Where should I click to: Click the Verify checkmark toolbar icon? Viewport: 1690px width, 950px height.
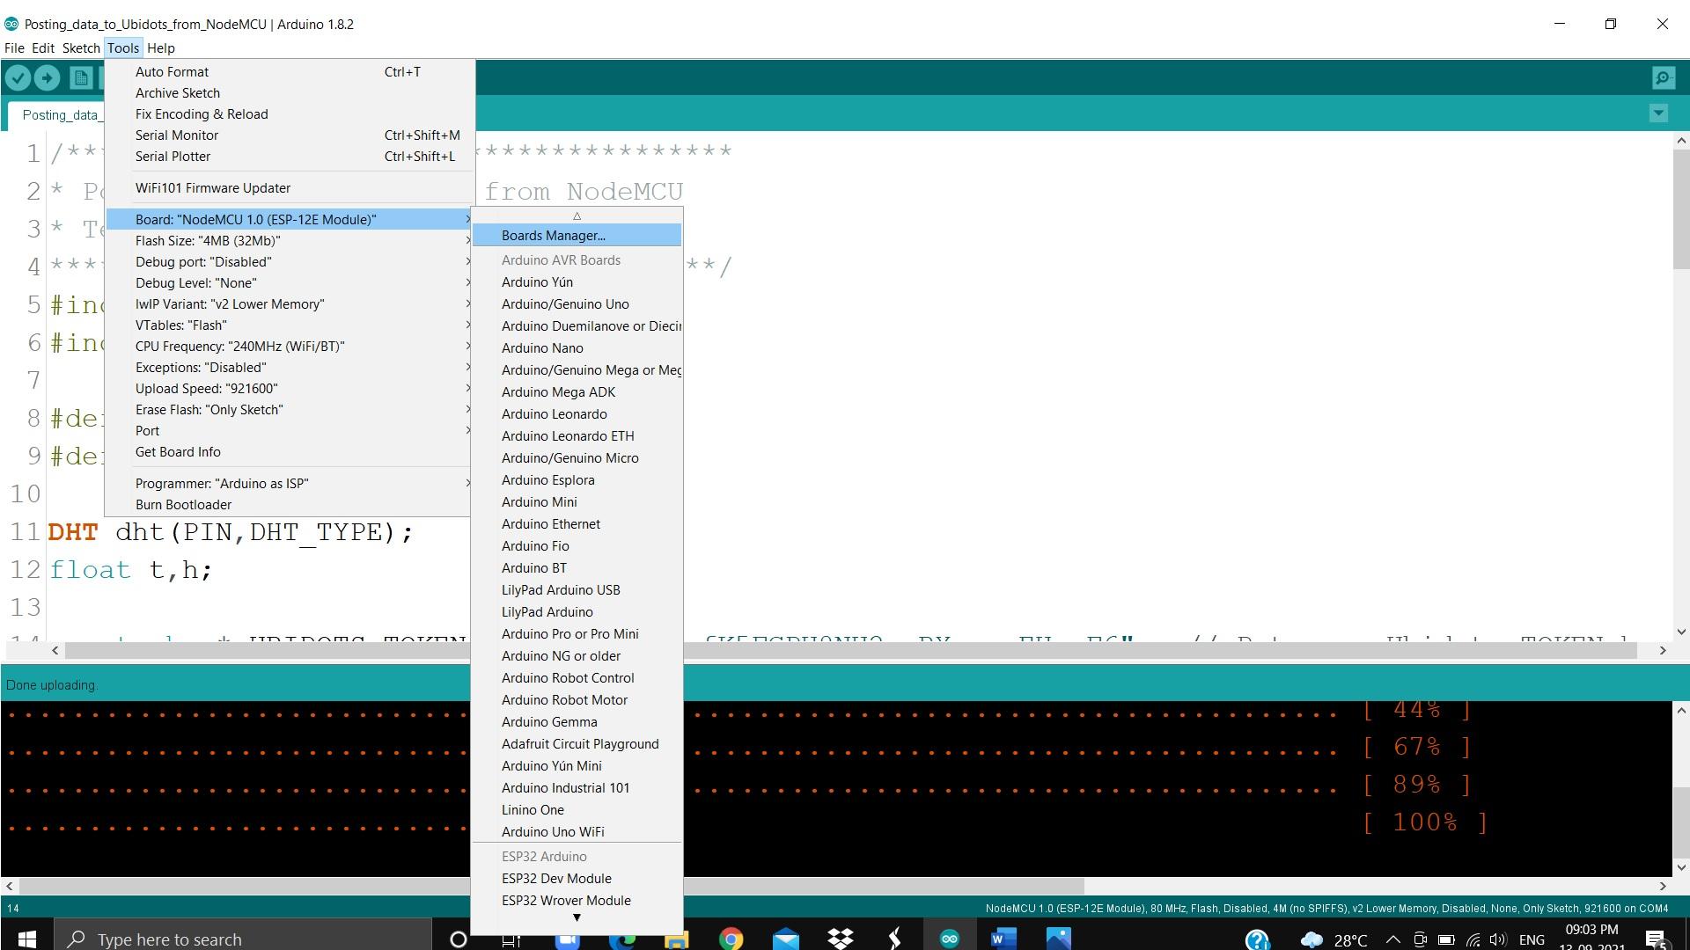click(18, 78)
